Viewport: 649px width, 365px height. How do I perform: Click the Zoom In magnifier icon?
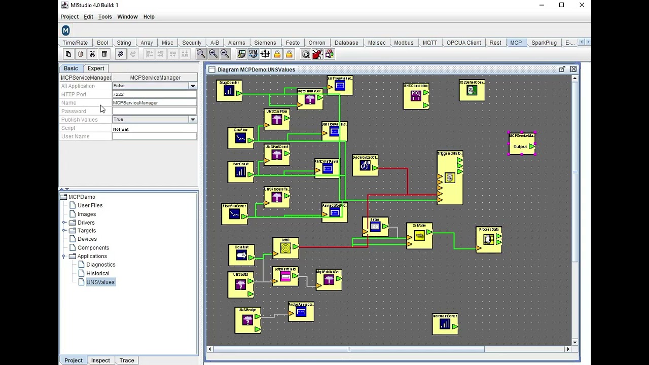213,54
